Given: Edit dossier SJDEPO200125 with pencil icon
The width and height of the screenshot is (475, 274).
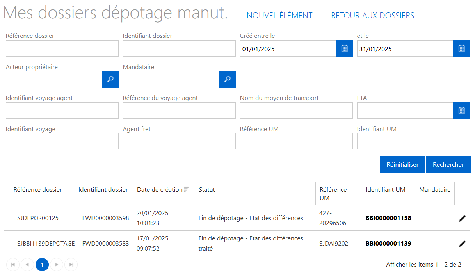Looking at the screenshot, I should tap(462, 219).
